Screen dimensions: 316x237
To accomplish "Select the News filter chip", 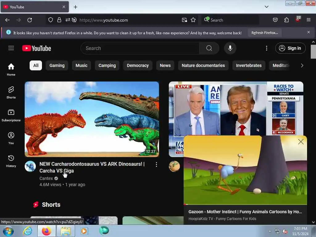I will [165, 65].
